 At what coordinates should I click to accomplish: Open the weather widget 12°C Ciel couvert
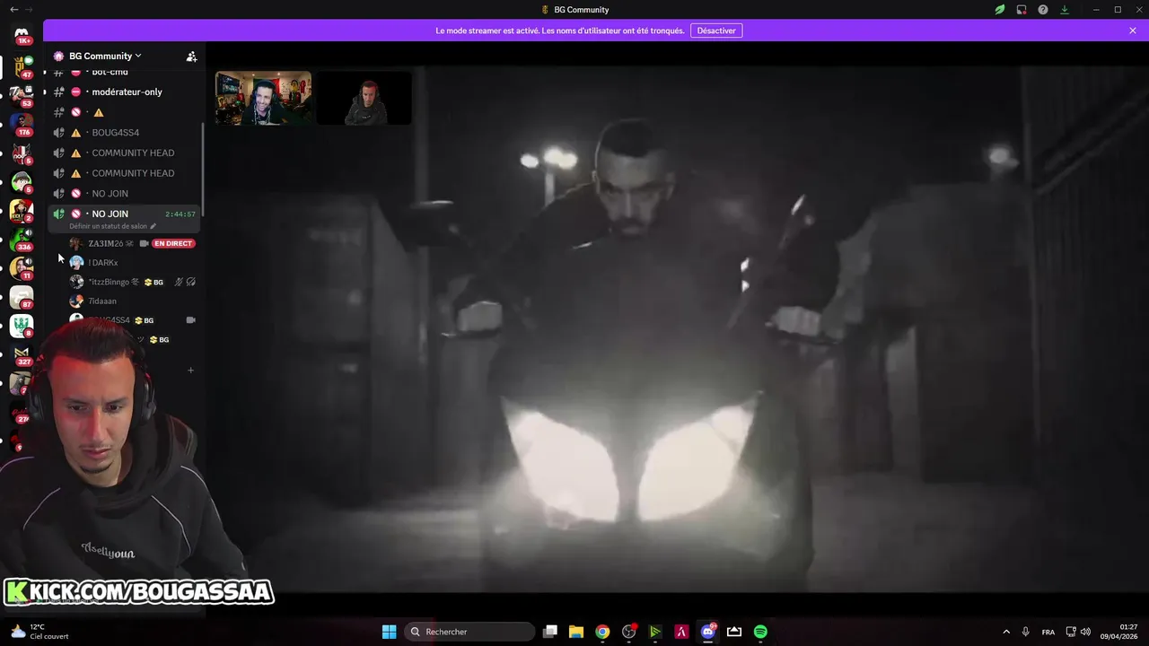click(x=40, y=632)
